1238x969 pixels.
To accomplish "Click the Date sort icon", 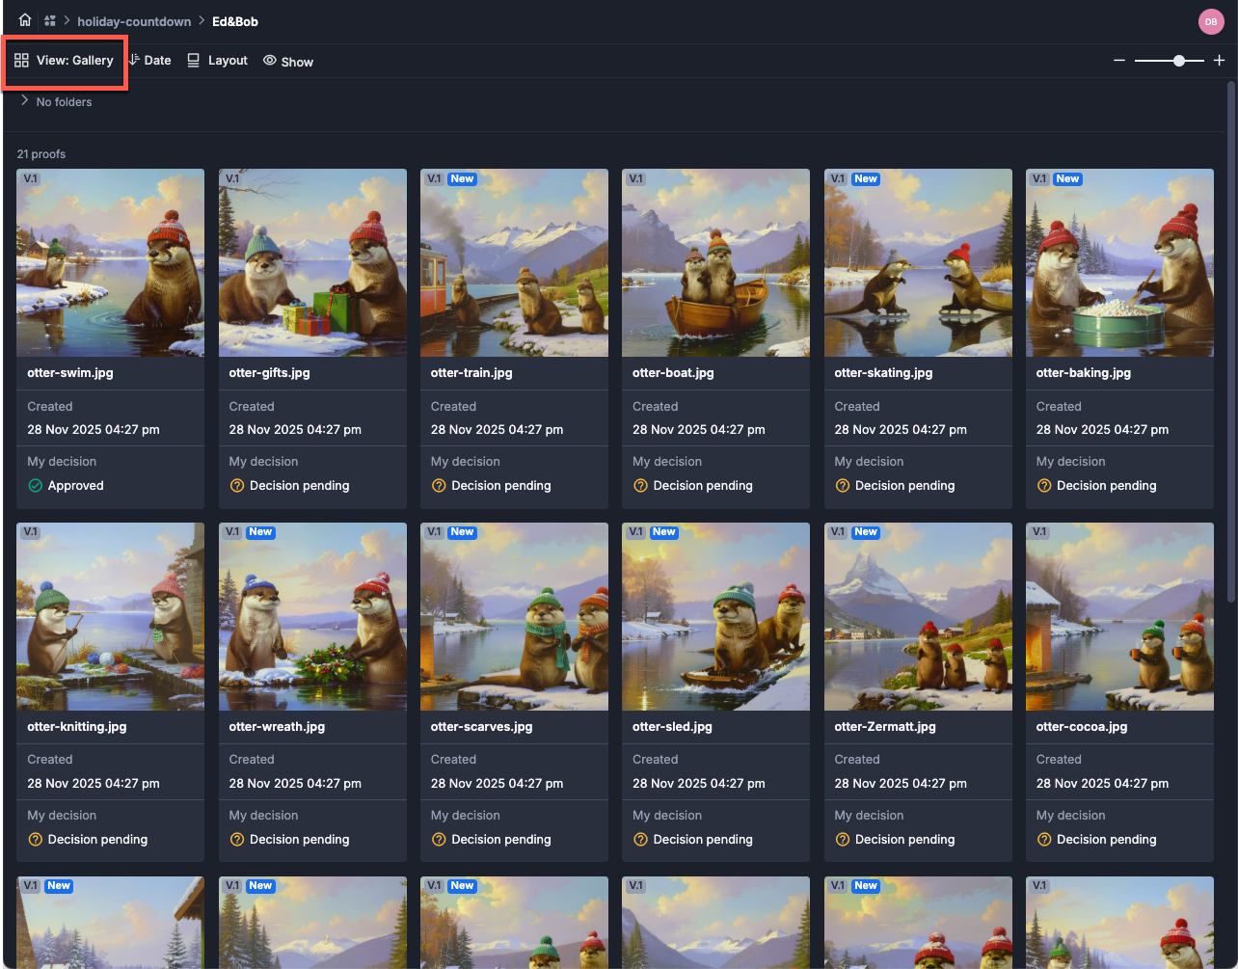I will pyautogui.click(x=133, y=60).
